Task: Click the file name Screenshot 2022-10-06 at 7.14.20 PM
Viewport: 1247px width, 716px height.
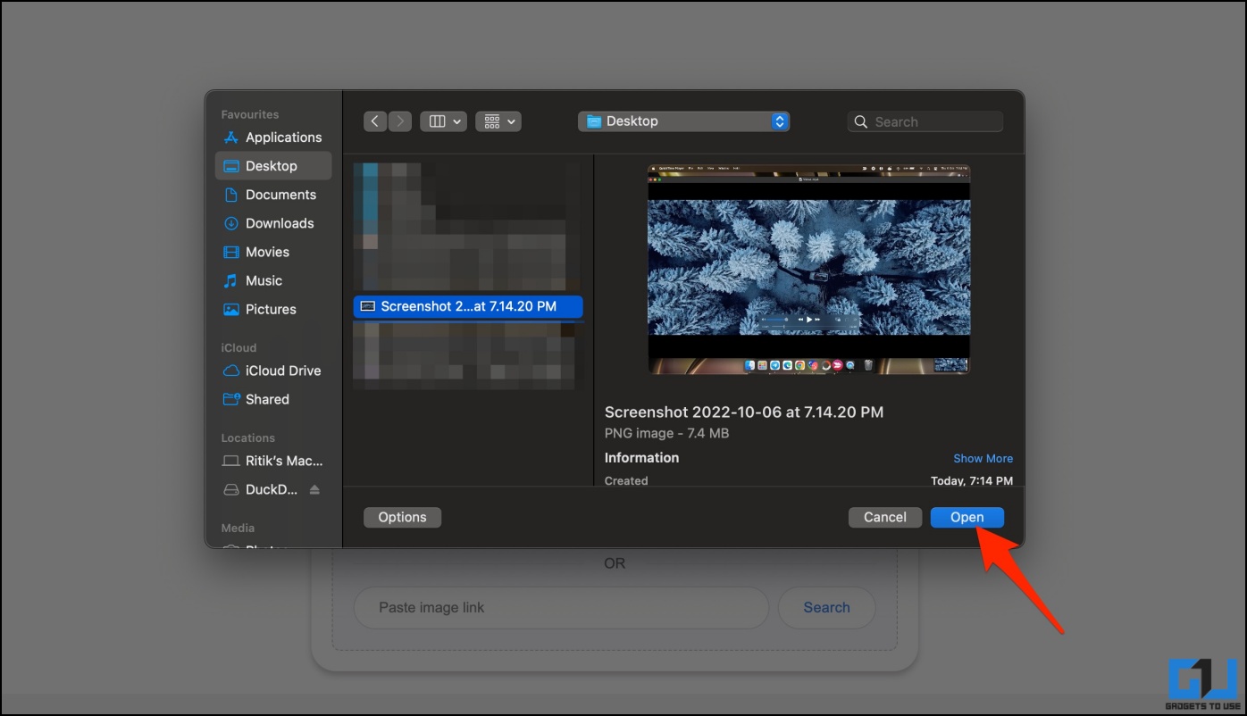Action: tap(744, 412)
